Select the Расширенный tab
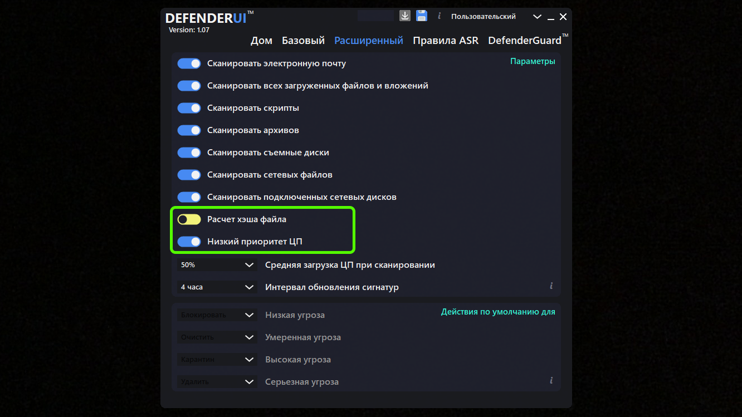 coord(369,41)
